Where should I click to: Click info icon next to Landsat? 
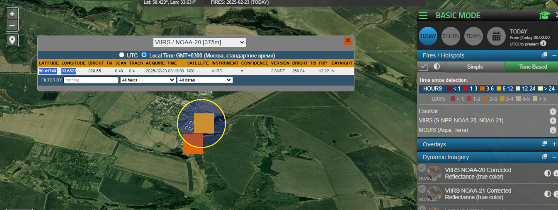tap(553, 112)
